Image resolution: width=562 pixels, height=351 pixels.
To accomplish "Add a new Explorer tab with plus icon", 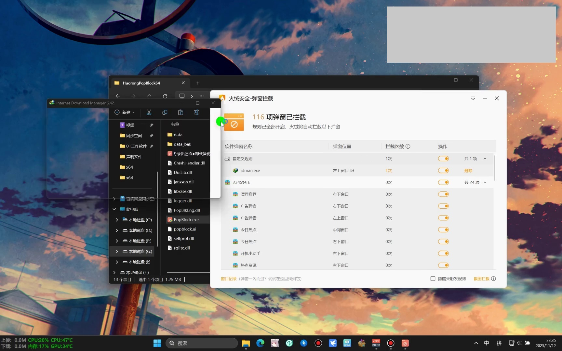I will click(x=198, y=83).
